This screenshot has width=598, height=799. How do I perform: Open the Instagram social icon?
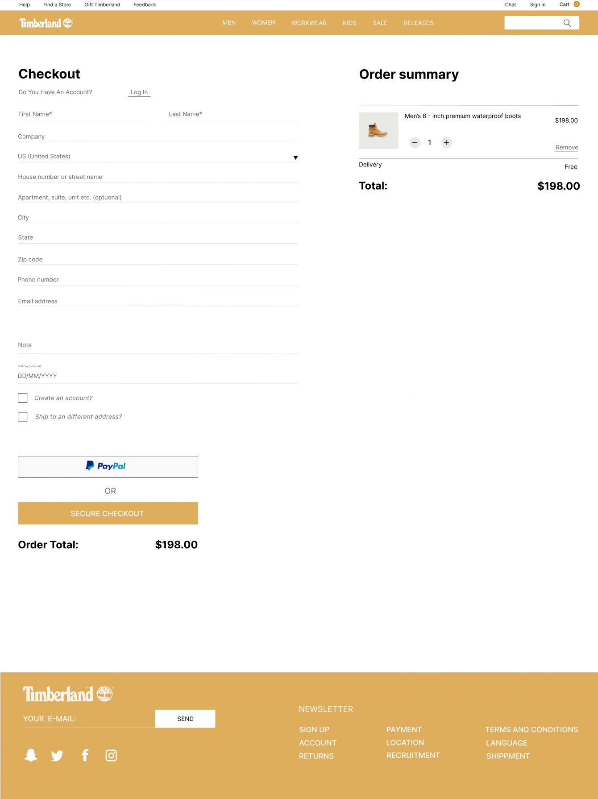click(111, 755)
